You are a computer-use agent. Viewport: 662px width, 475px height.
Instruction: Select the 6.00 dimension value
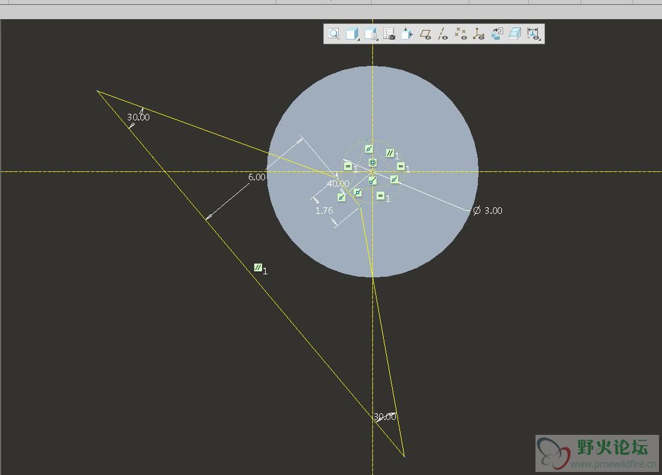click(257, 177)
